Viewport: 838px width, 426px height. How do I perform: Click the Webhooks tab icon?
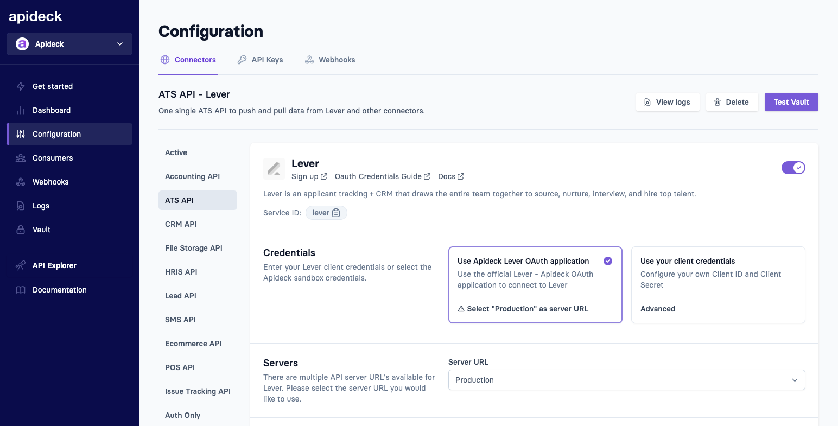coord(309,60)
